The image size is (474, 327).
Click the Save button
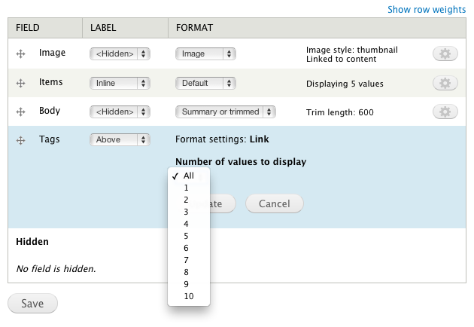32,304
